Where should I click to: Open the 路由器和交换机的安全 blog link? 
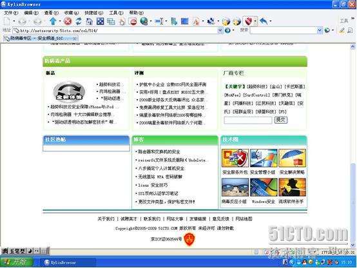pyautogui.click(x=159, y=151)
